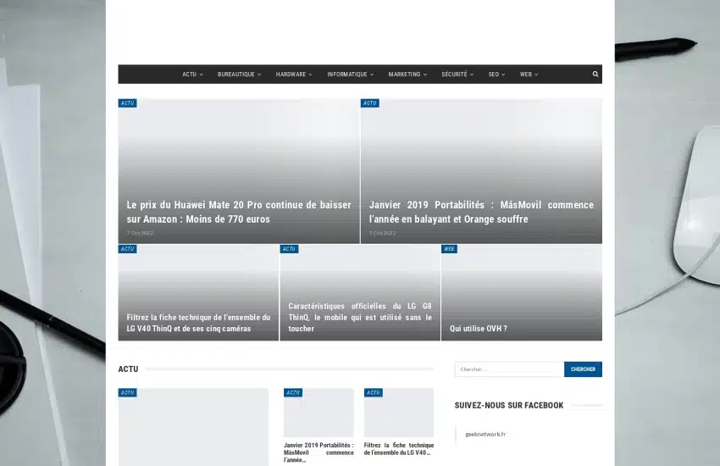The width and height of the screenshot is (720, 466).
Task: Open the SÉCURITÉ navigation menu
Action: [x=457, y=75]
